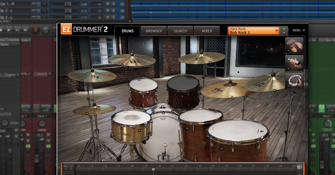Screen dimensions: 335x175
Task: Go to the Search tab
Action: click(180, 31)
